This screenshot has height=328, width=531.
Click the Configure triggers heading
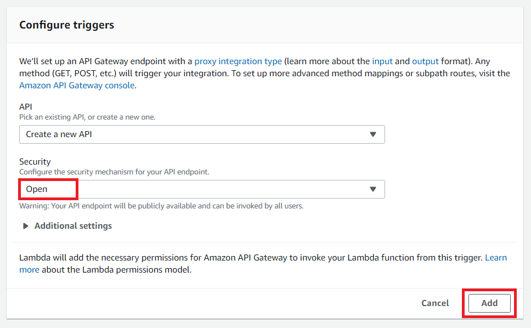[x=66, y=25]
